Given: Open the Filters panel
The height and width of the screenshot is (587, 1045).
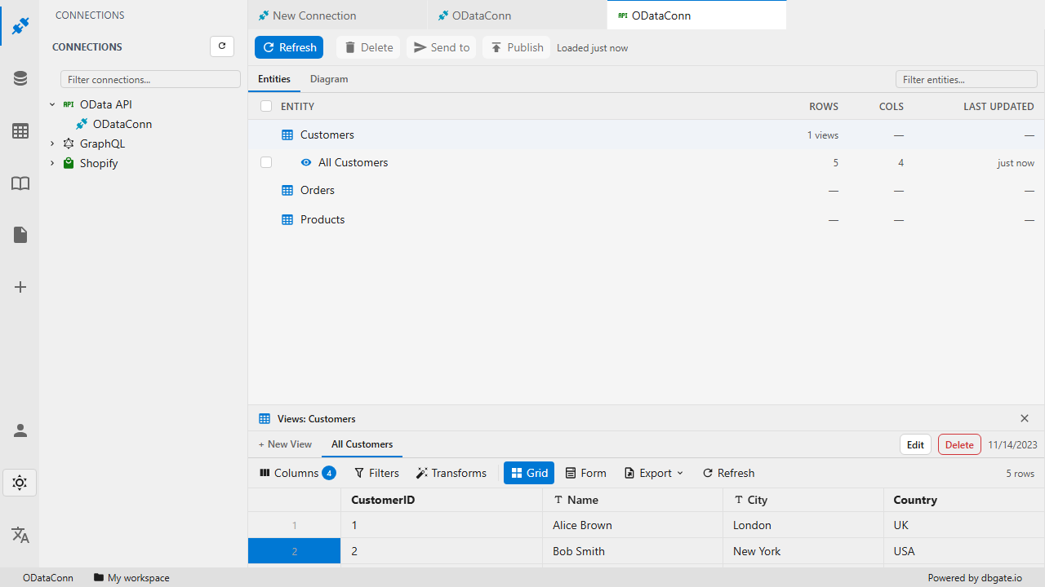Looking at the screenshot, I should click(376, 473).
